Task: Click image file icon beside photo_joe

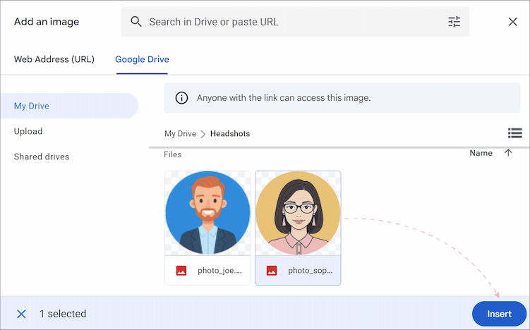Action: [181, 270]
